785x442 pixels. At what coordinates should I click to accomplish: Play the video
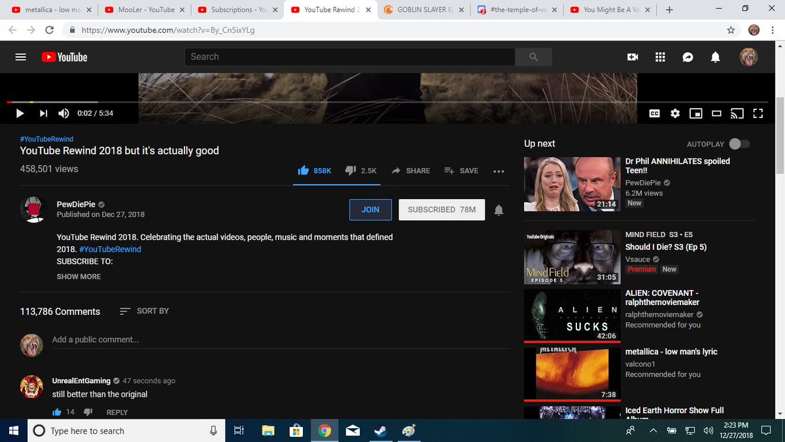coord(20,113)
